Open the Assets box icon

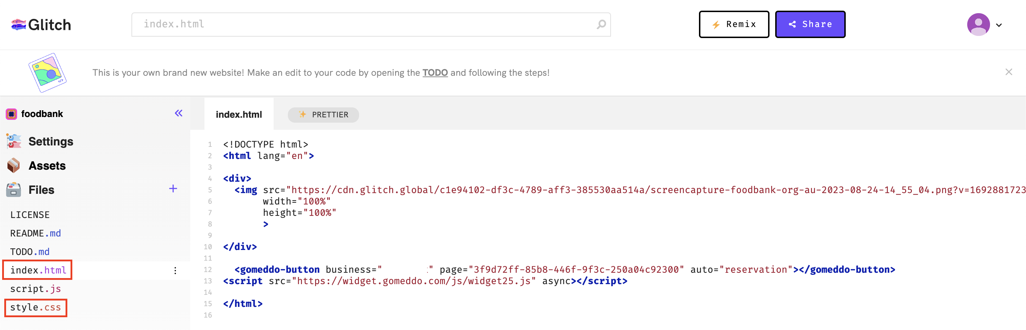pos(14,165)
